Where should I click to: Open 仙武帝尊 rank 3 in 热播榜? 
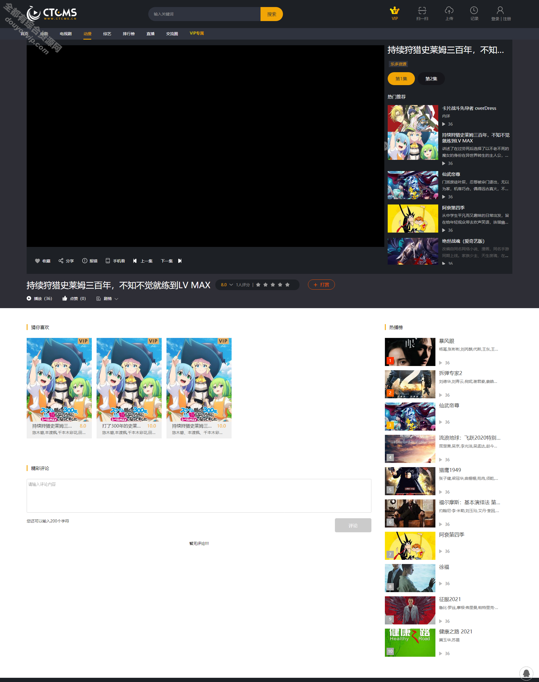click(410, 417)
